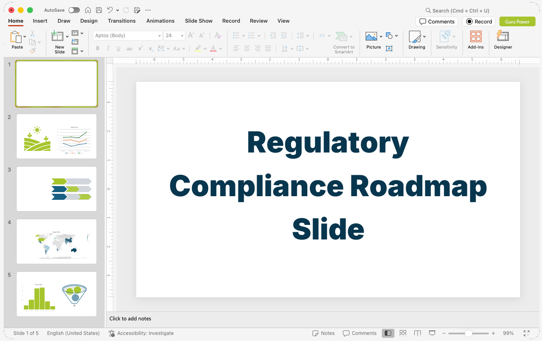
Task: Select slide 3 thumbnail with arrows
Action: click(x=56, y=189)
